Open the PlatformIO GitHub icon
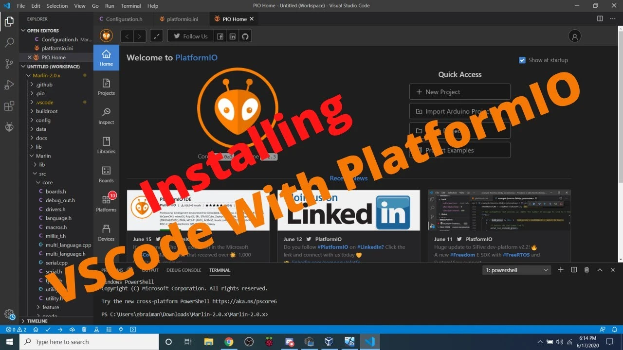623x350 pixels. (x=245, y=36)
